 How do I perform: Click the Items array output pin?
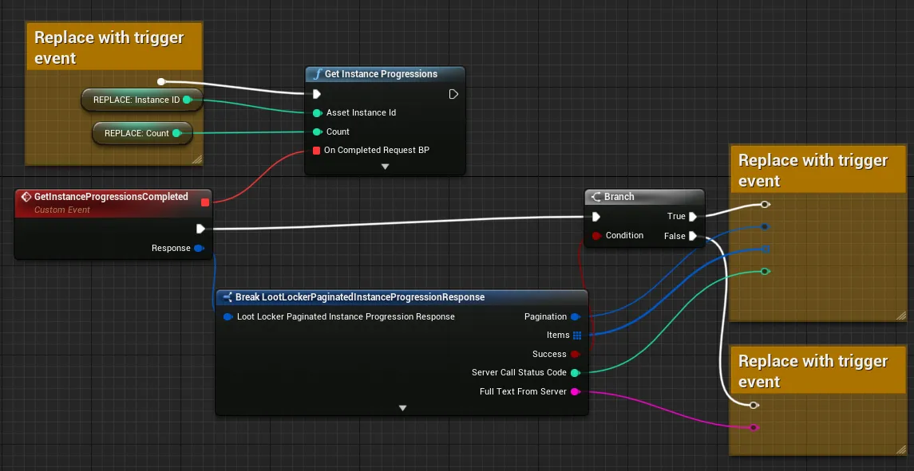pyautogui.click(x=577, y=336)
